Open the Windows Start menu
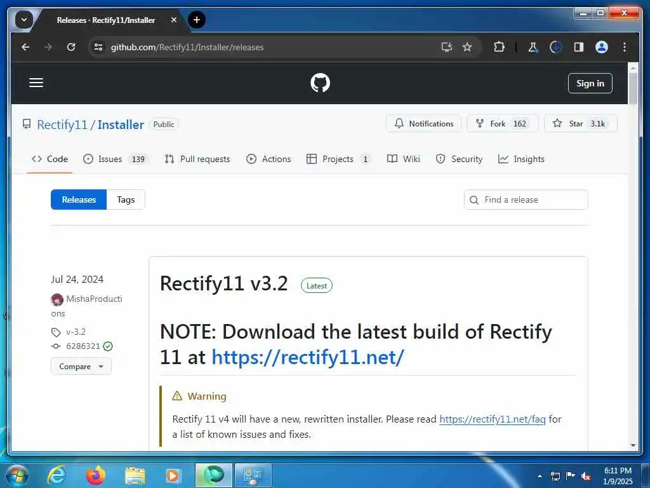The height and width of the screenshot is (488, 650). pyautogui.click(x=17, y=475)
